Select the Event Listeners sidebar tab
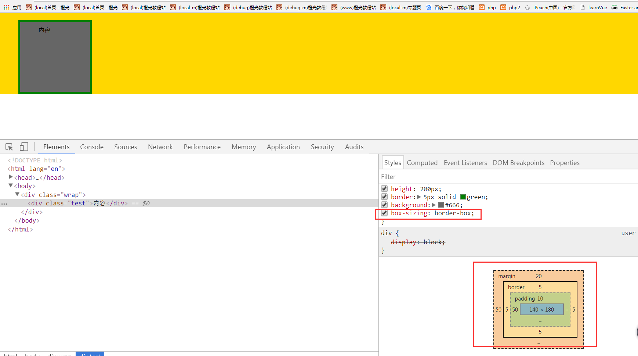The width and height of the screenshot is (638, 356). 465,163
